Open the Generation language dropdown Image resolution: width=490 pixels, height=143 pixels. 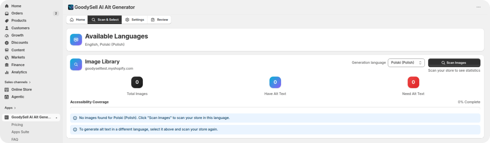[x=406, y=63]
